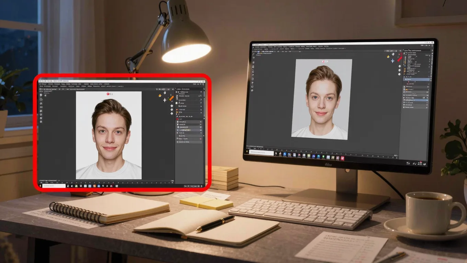Open the Start button in the inset window's taskbar
Viewport: 467px width, 263px height.
pyautogui.click(x=40, y=186)
